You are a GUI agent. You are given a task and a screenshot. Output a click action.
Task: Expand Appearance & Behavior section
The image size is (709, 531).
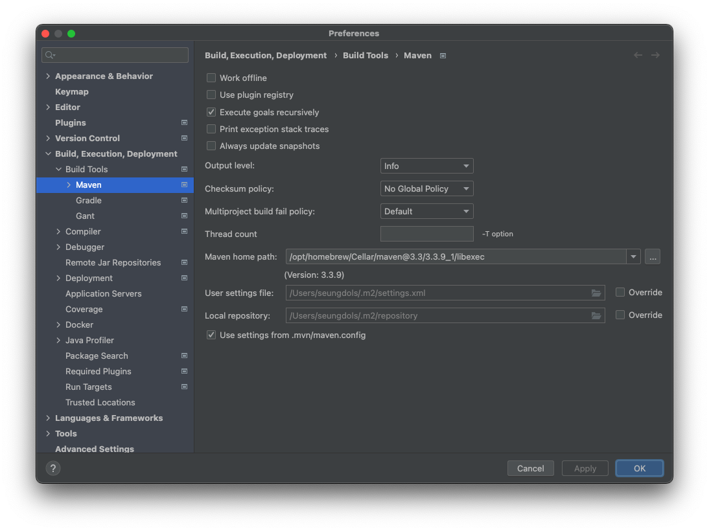(x=48, y=76)
